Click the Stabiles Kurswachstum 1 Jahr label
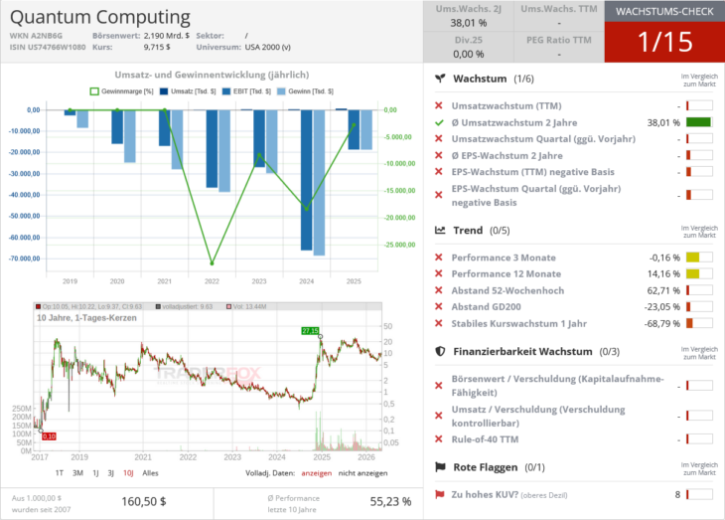 tap(519, 324)
